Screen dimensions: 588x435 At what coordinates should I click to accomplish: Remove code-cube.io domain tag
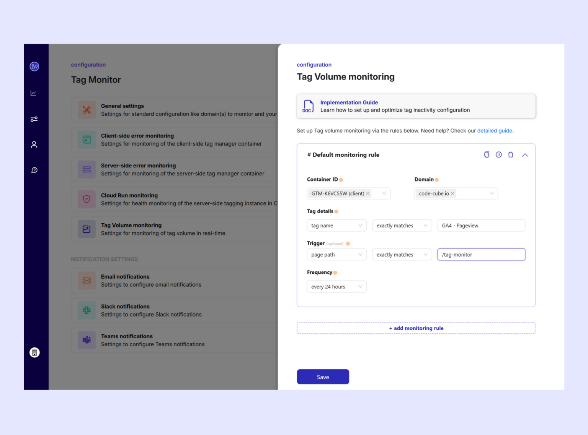click(x=452, y=193)
